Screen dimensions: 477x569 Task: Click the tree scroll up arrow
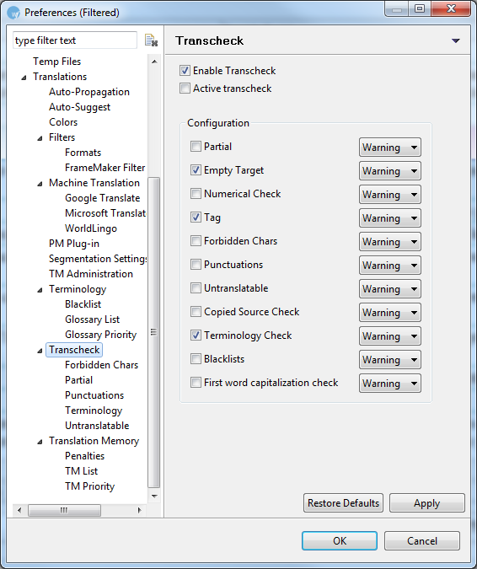(154, 62)
